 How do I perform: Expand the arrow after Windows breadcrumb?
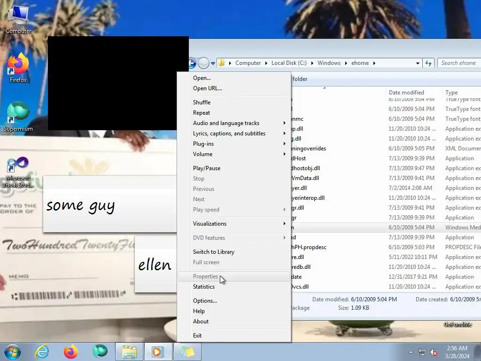(346, 63)
